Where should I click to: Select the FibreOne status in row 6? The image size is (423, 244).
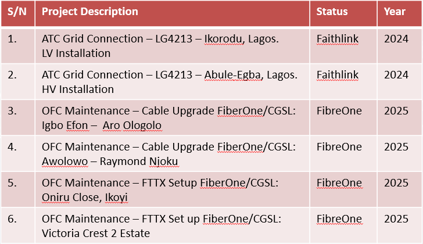click(x=339, y=220)
